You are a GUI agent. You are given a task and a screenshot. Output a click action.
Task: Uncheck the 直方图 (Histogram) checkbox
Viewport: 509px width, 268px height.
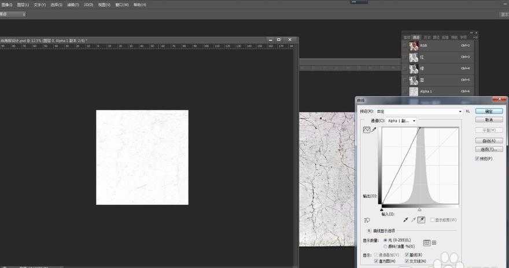pyautogui.click(x=377, y=261)
